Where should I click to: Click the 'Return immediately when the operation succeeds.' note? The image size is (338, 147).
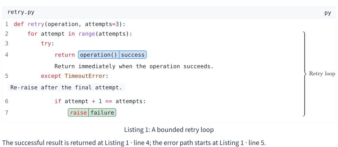pyautogui.click(x=134, y=66)
